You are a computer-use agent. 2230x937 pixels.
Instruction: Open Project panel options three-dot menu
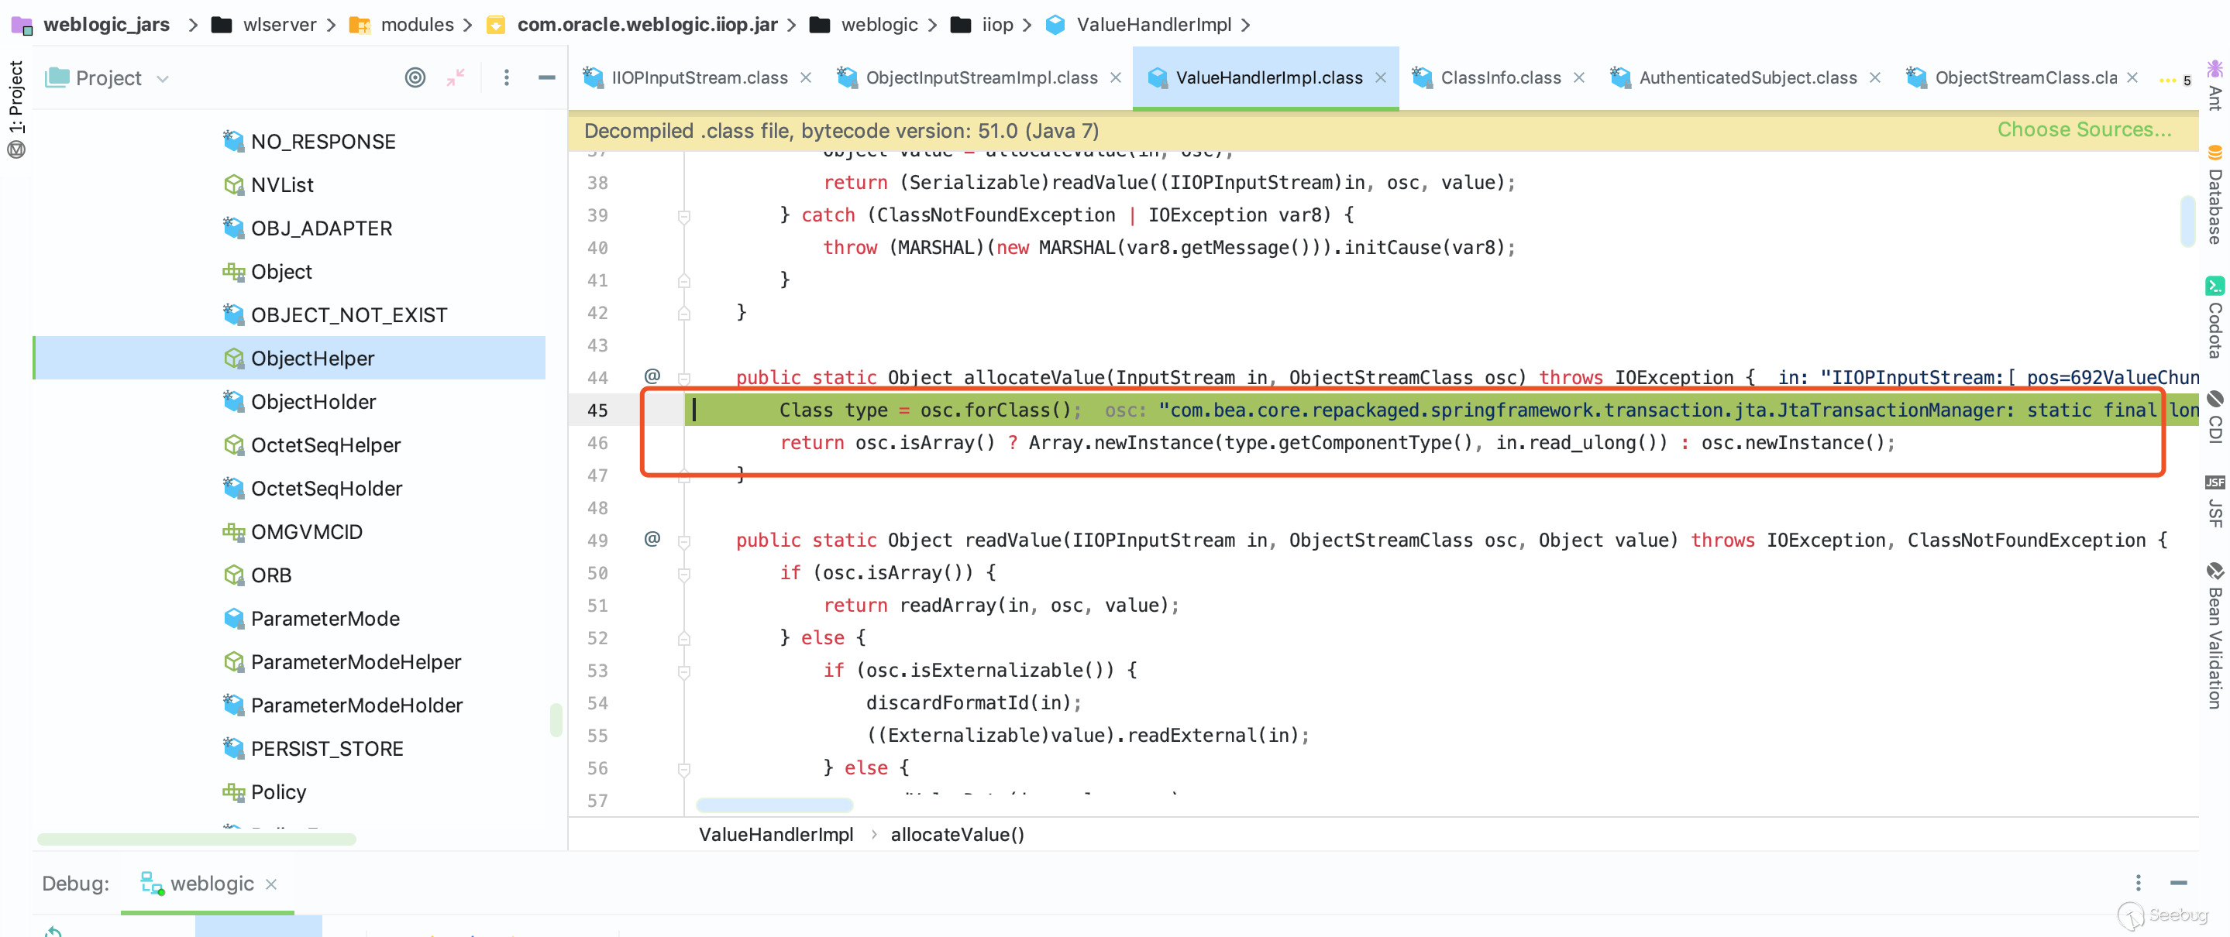pos(507,78)
